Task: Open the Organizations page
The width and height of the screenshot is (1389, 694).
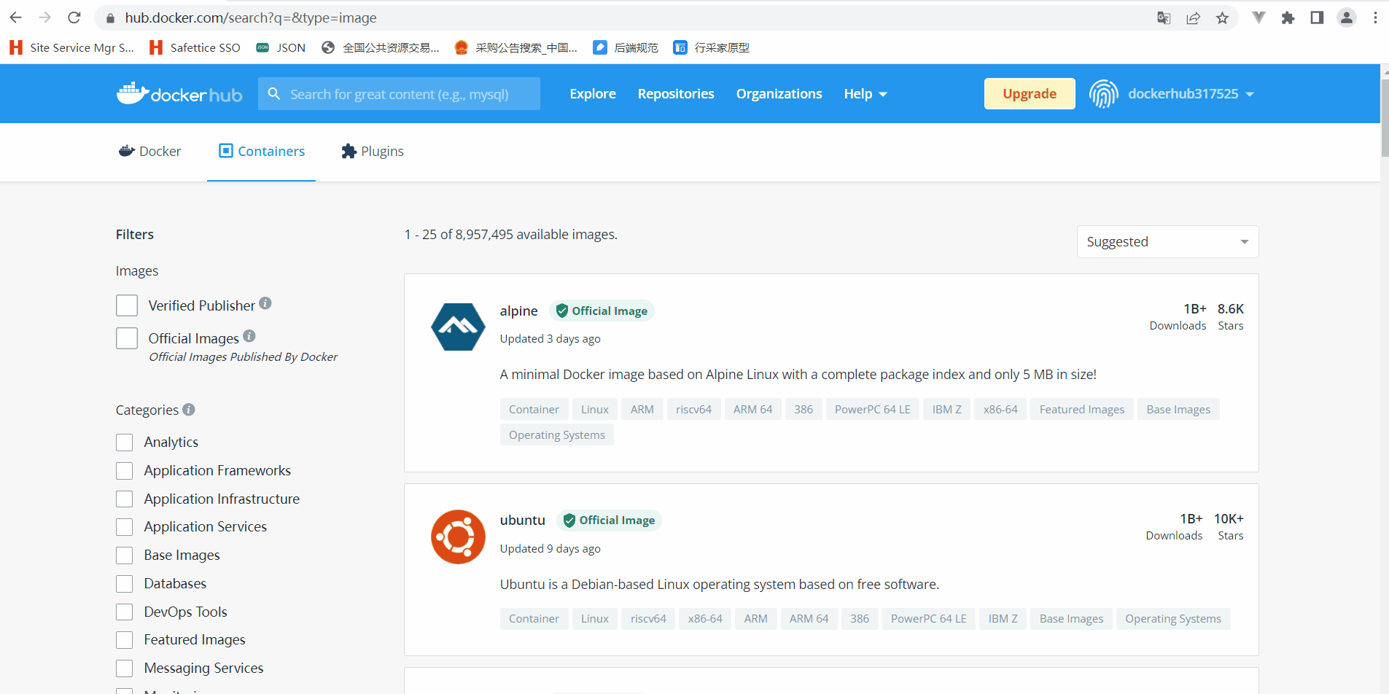Action: pos(779,94)
